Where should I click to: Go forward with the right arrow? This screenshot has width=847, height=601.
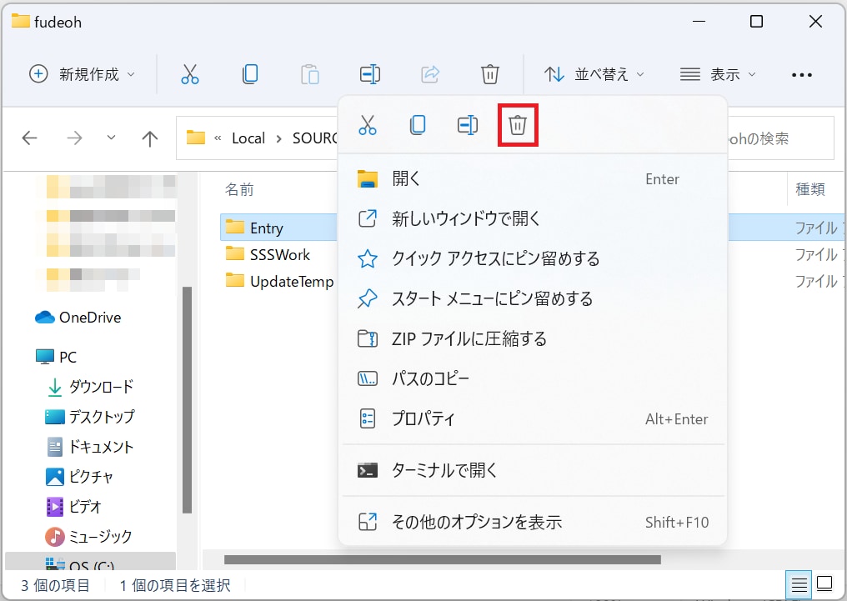(74, 138)
